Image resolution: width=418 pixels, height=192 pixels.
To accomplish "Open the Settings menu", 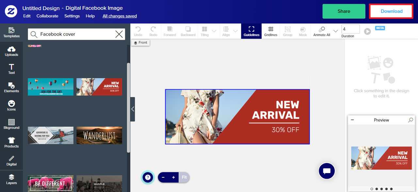I will [x=72, y=16].
